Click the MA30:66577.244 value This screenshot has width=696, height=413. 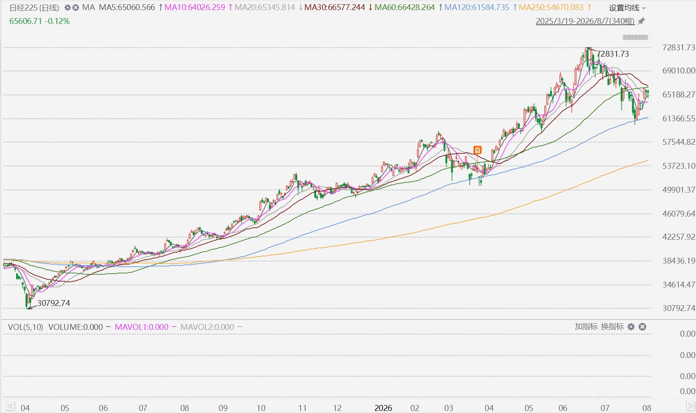335,8
